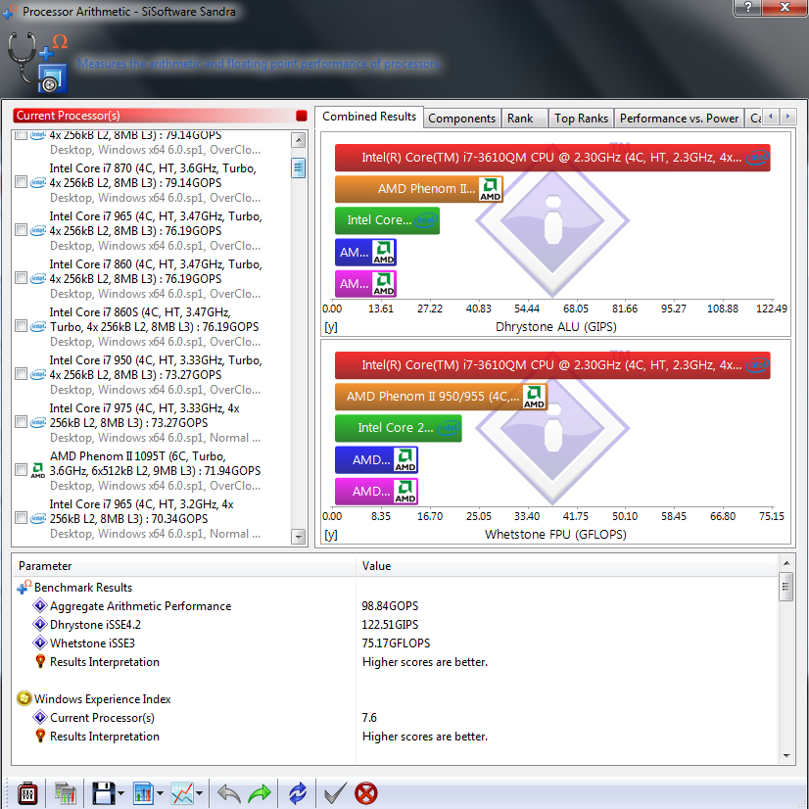Tick the Intel Core i7 975 checkbox

(21, 422)
